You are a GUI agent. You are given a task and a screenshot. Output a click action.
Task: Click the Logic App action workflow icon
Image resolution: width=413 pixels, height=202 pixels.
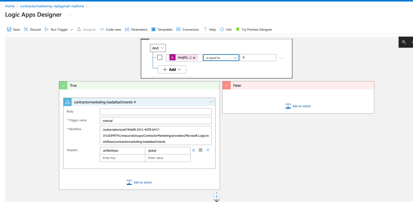pyautogui.click(x=67, y=102)
